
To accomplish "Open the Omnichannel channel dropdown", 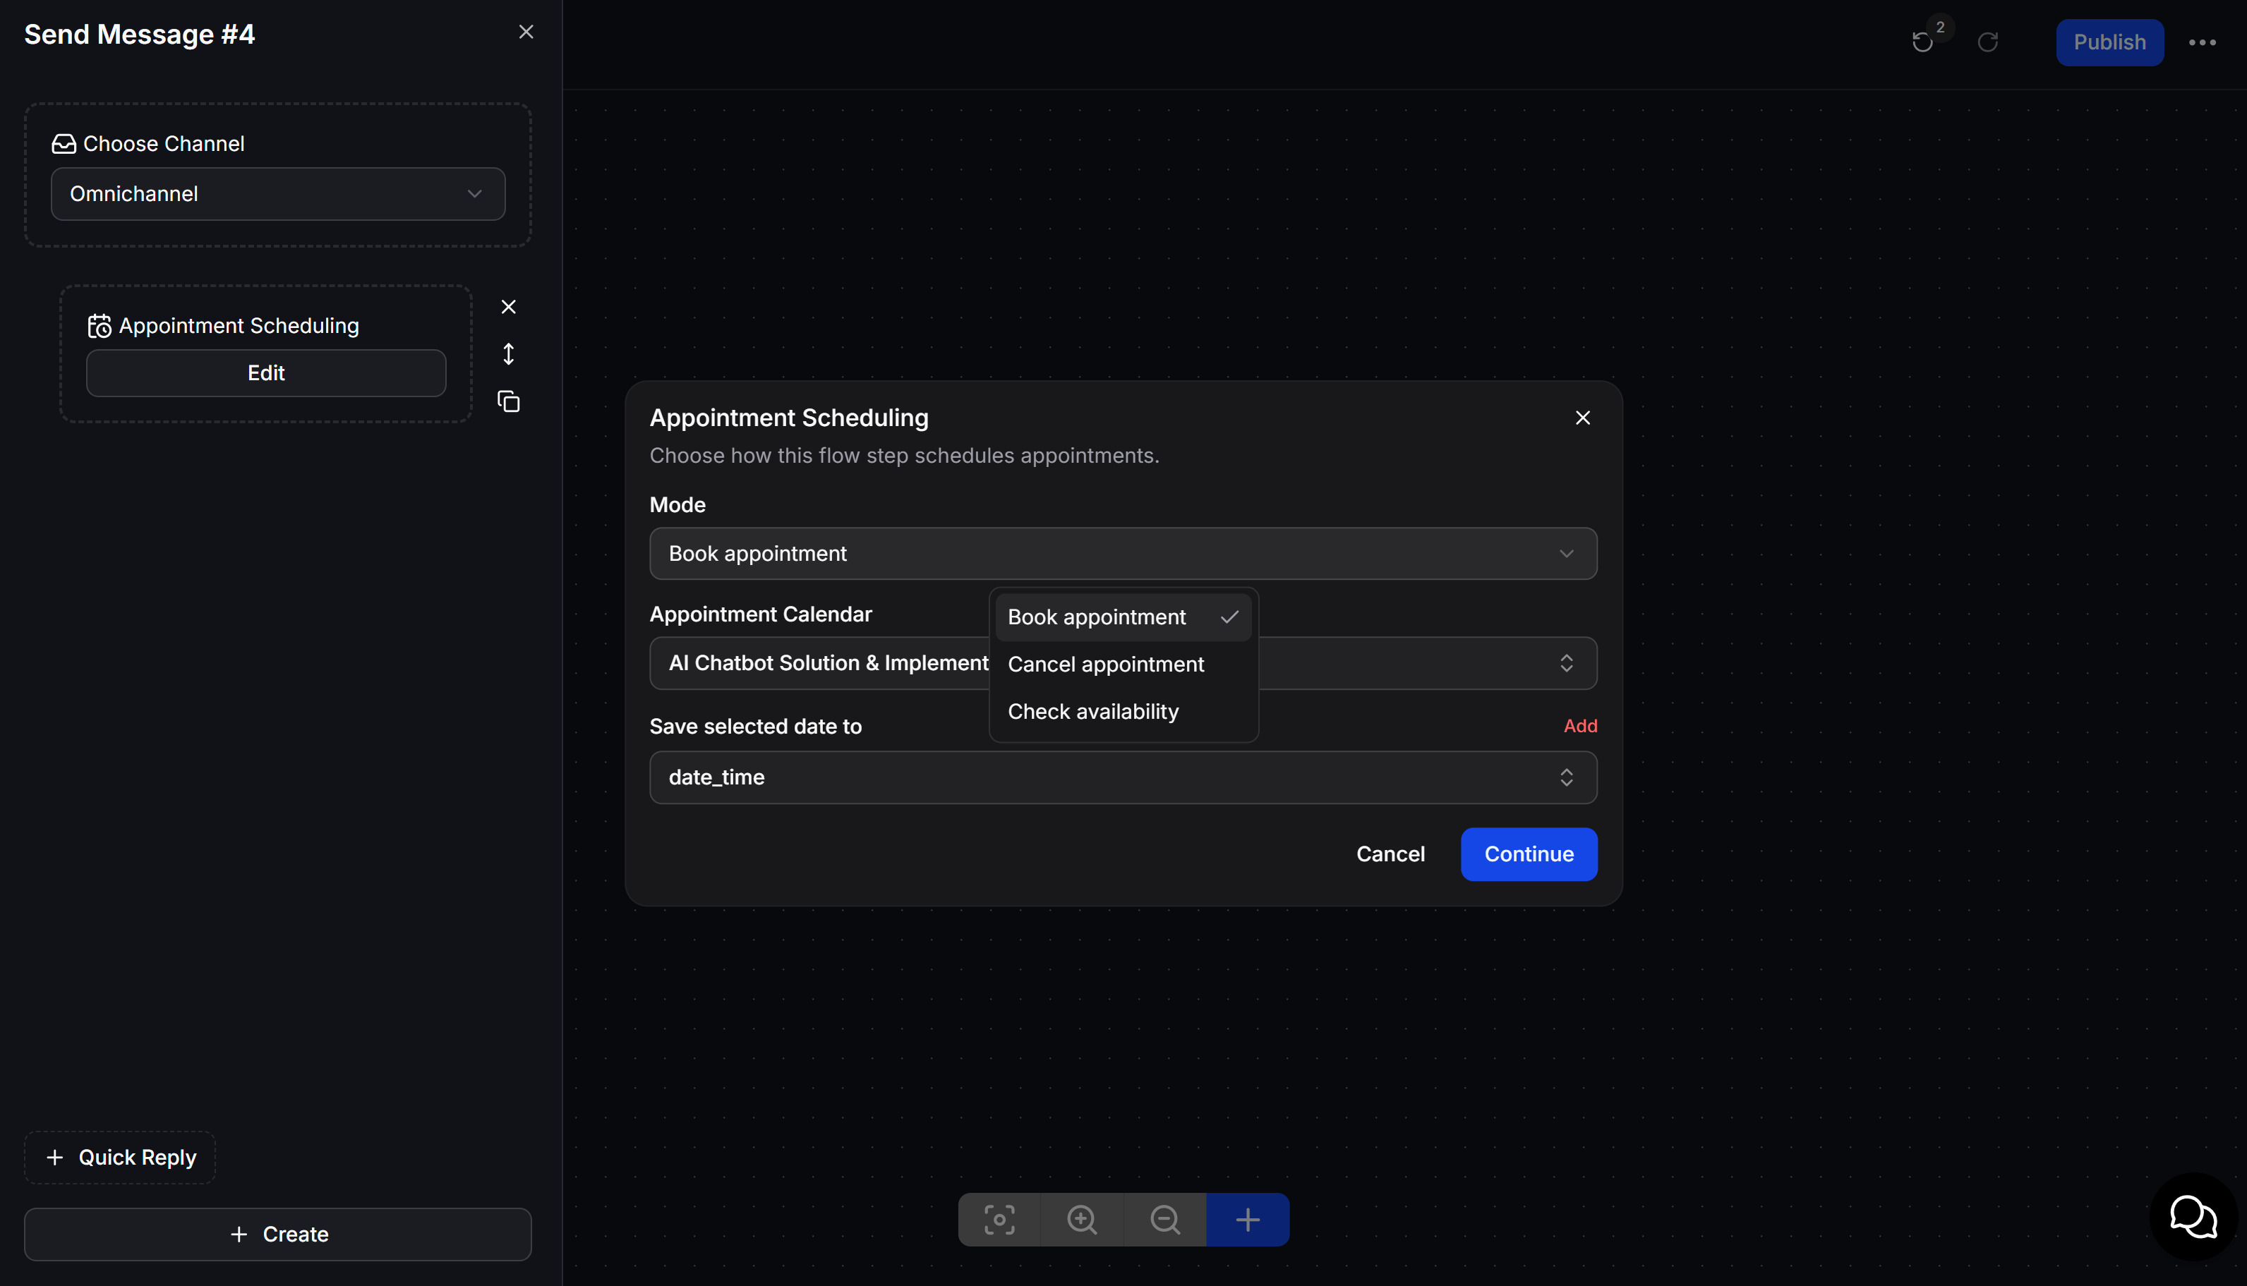I will point(277,193).
